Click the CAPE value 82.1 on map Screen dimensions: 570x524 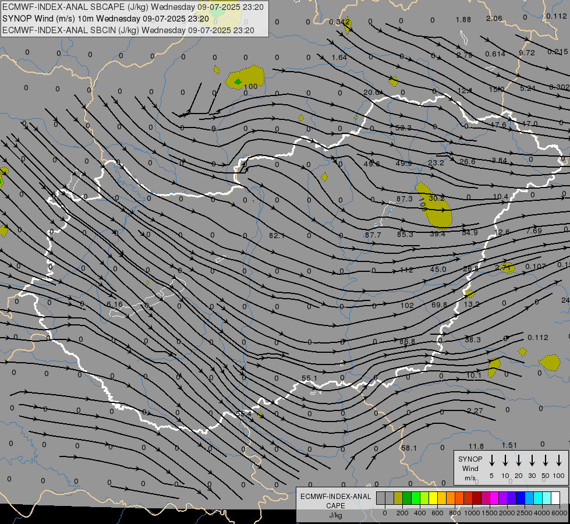click(x=277, y=236)
